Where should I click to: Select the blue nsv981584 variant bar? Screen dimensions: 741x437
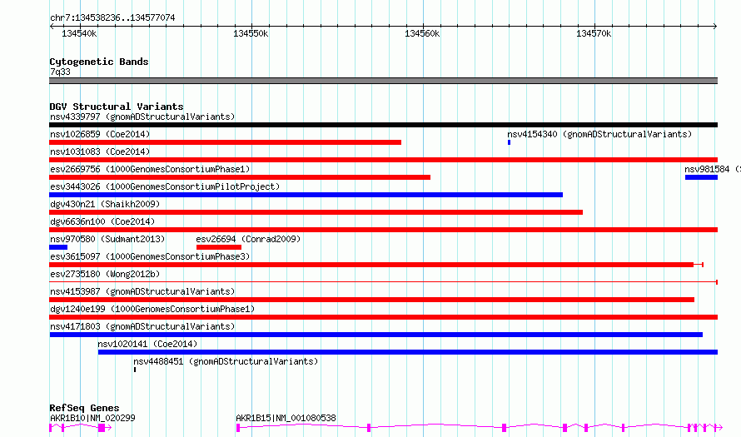click(701, 177)
